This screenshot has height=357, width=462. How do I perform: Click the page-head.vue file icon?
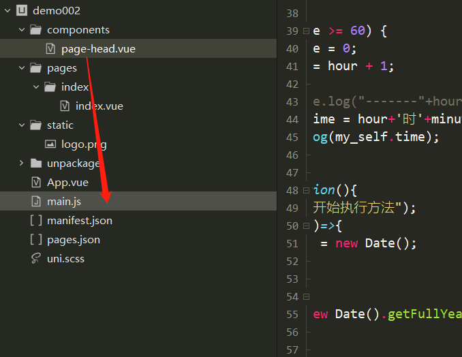(x=50, y=48)
